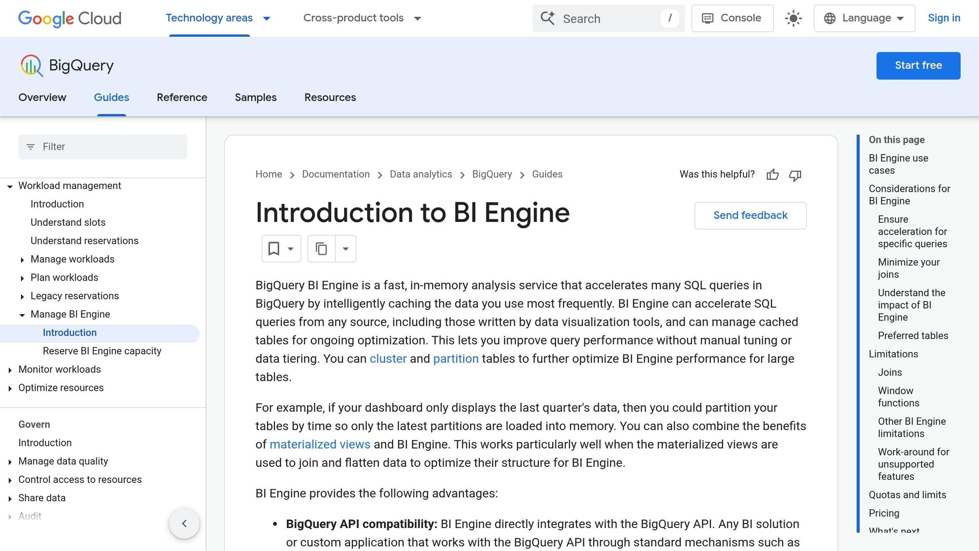
Task: Click Documentation in the breadcrumb
Action: (x=336, y=175)
